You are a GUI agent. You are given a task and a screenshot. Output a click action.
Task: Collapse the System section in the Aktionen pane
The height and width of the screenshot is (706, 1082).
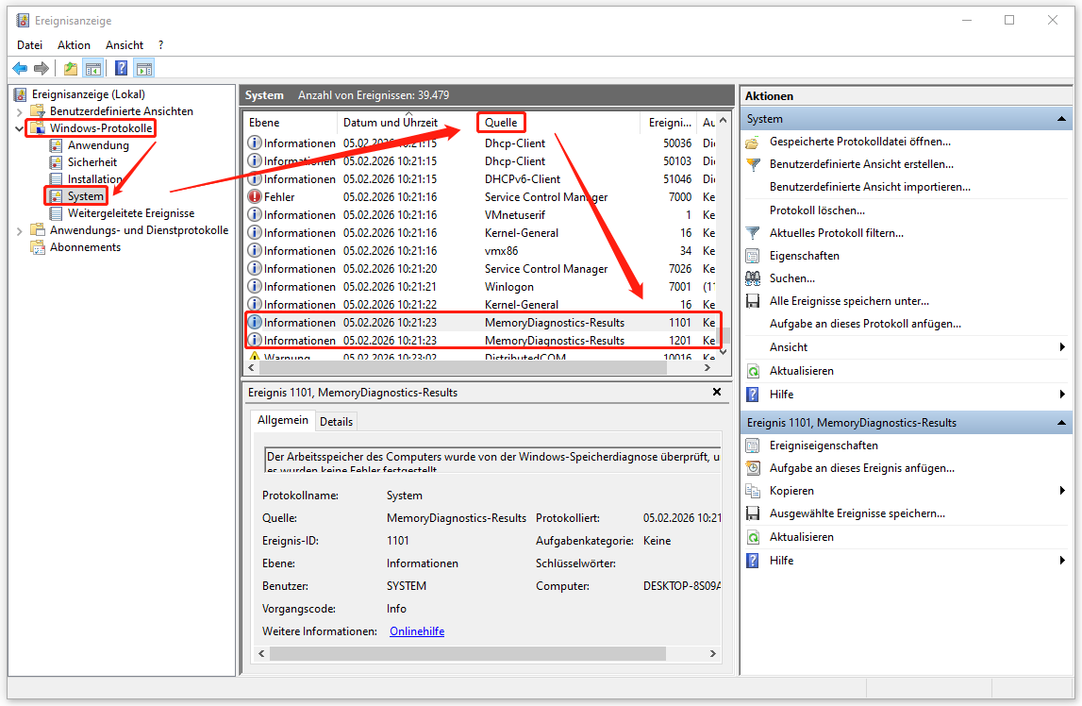click(x=1062, y=119)
